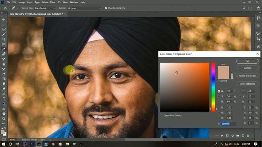Select the Crop tool
The image size is (262, 147).
click(x=4, y=39)
